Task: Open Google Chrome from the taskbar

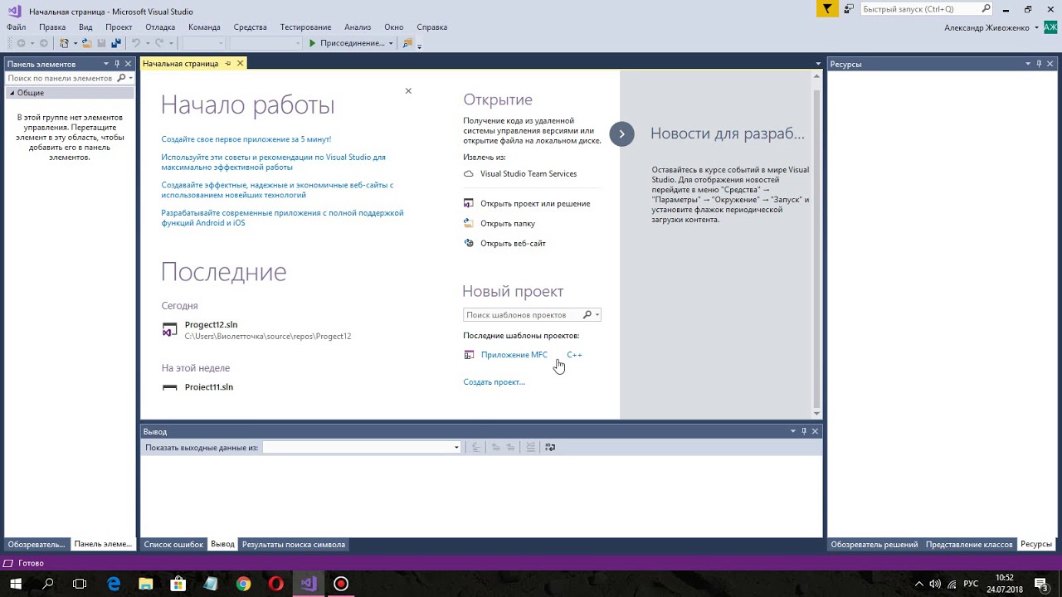Action: (243, 584)
